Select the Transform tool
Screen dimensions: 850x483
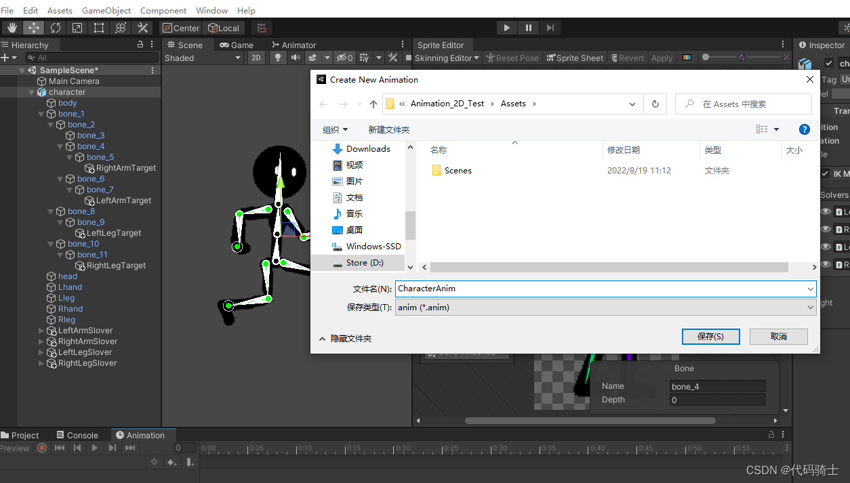[121, 28]
